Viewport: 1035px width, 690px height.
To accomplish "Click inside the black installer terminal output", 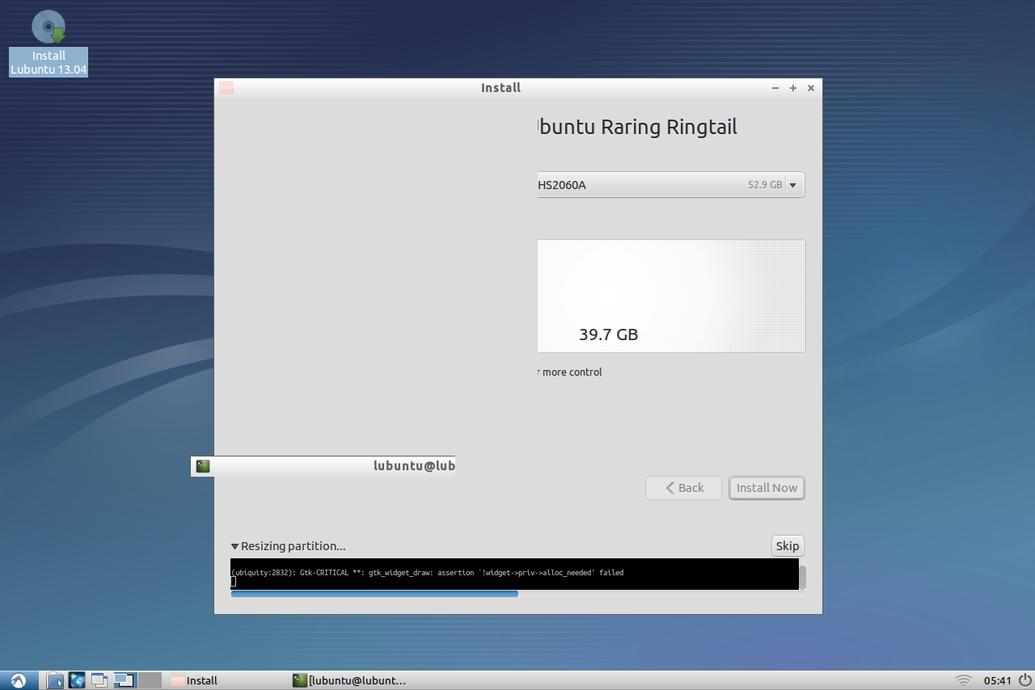I will point(514,574).
